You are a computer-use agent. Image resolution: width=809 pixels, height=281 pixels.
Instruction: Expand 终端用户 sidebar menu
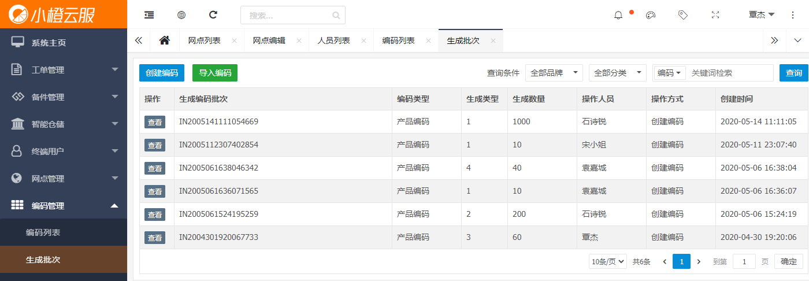tap(64, 151)
